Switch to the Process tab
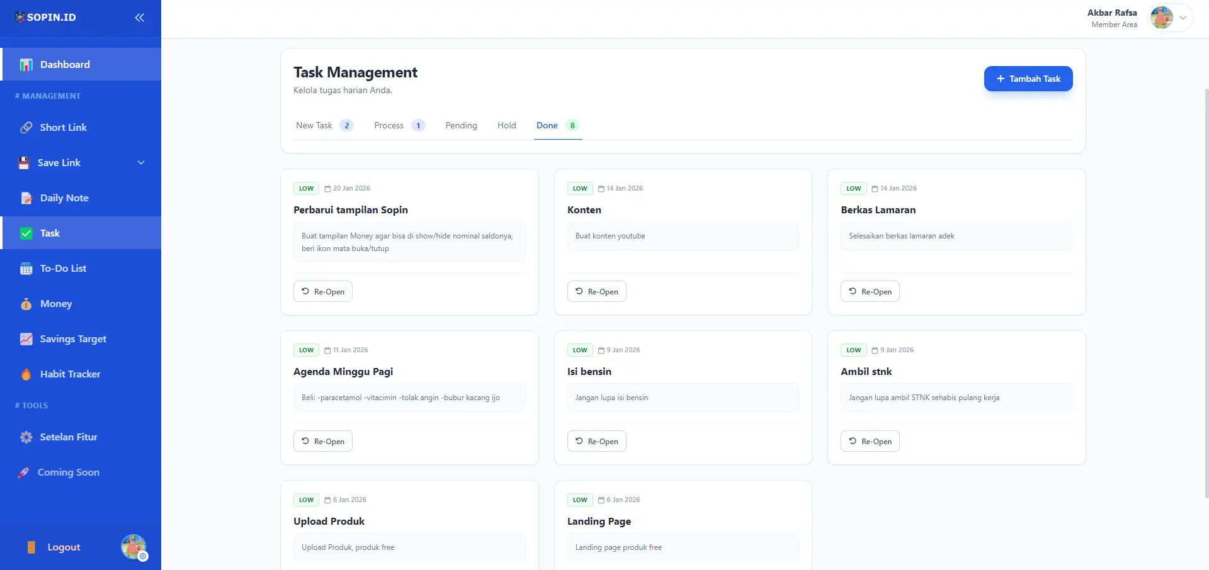This screenshot has width=1209, height=570. point(399,126)
